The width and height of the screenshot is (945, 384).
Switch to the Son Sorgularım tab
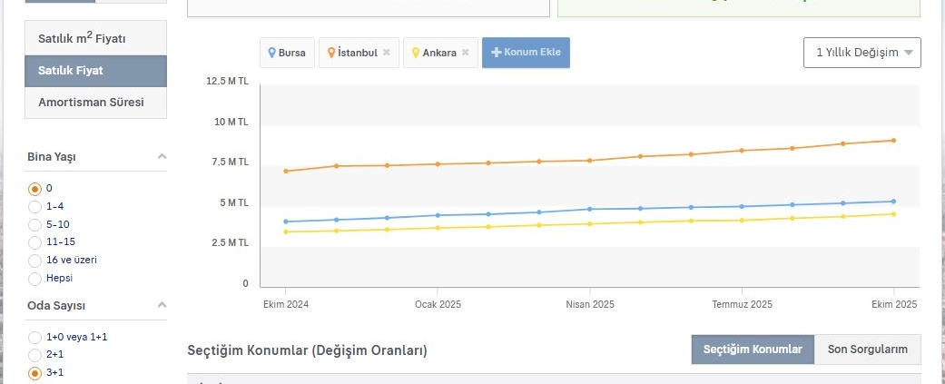pos(867,350)
